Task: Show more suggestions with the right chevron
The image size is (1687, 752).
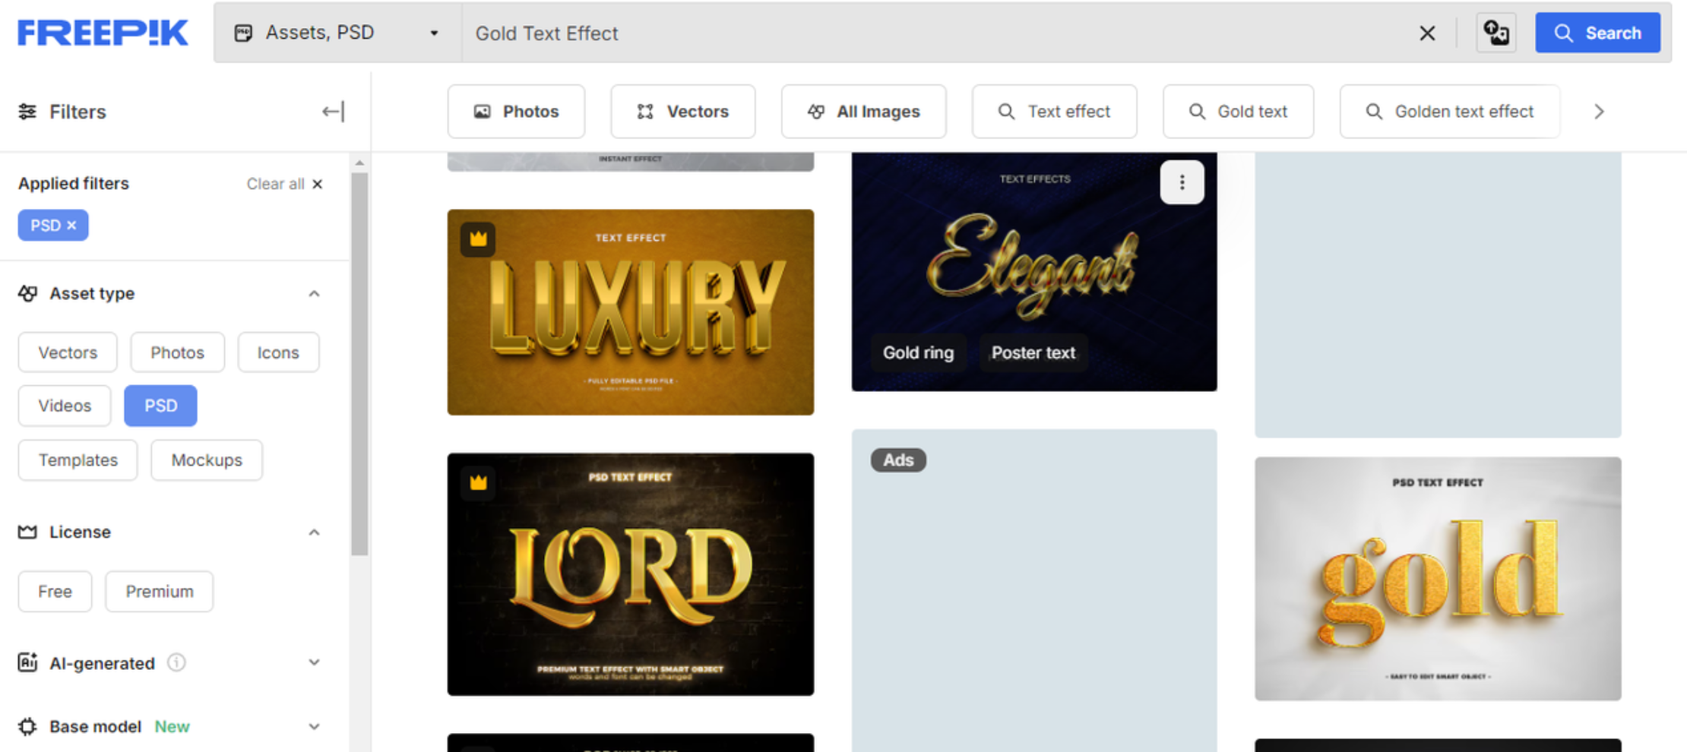Action: click(1599, 111)
